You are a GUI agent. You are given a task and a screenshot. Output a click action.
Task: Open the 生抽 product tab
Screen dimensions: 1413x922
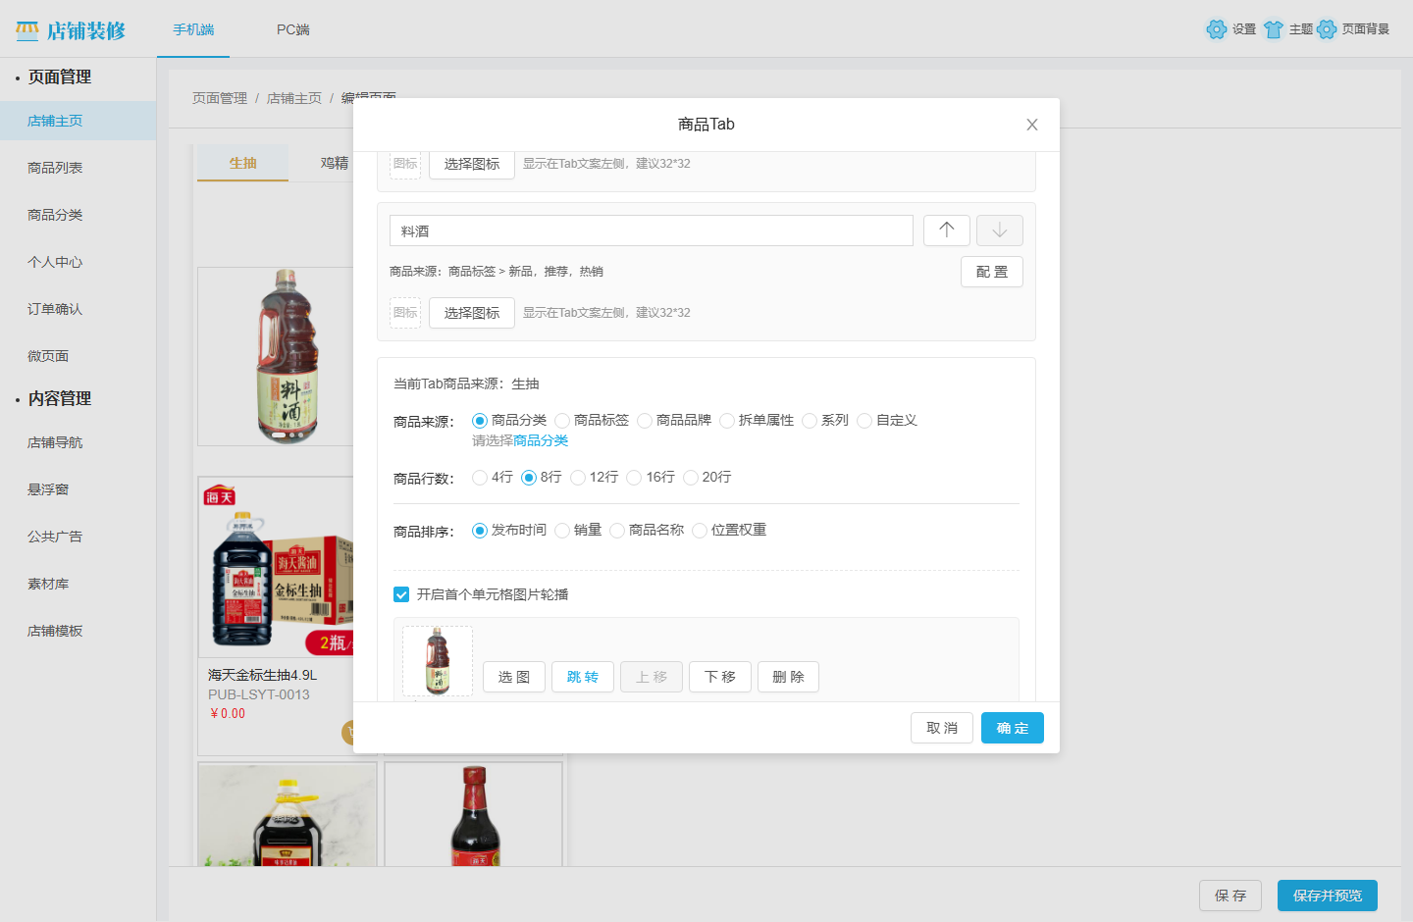pyautogui.click(x=243, y=163)
